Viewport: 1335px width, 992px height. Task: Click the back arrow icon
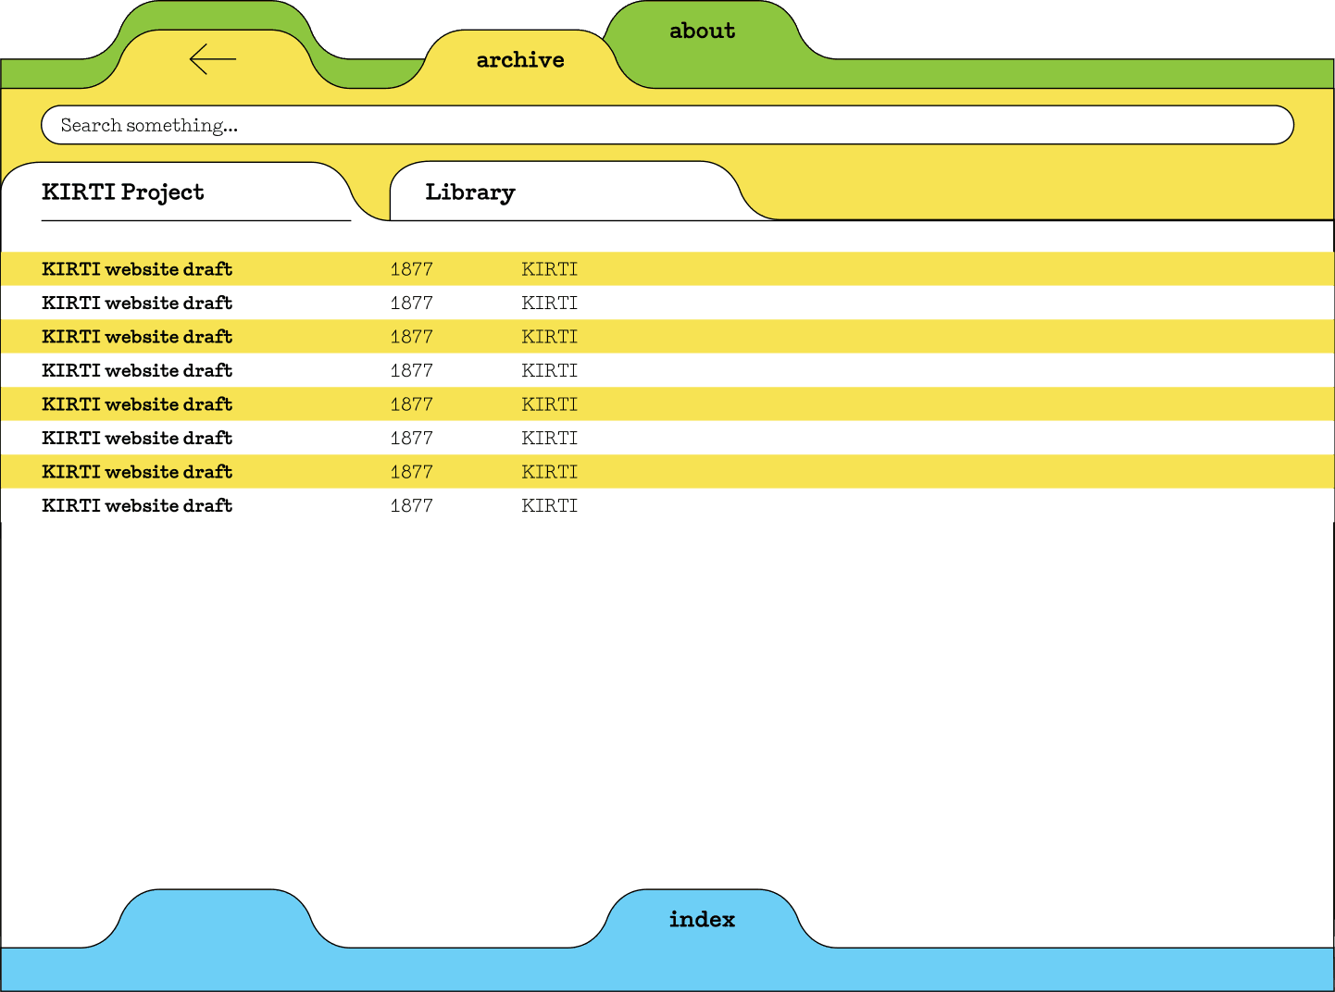pos(212,59)
